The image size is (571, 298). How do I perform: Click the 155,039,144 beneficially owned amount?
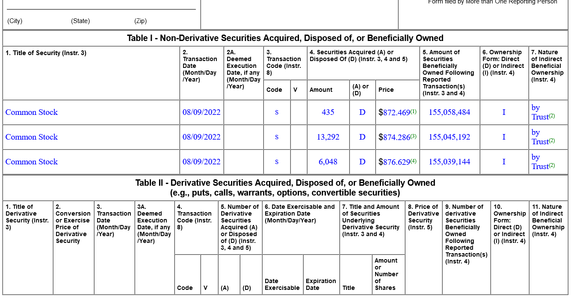pos(449,162)
